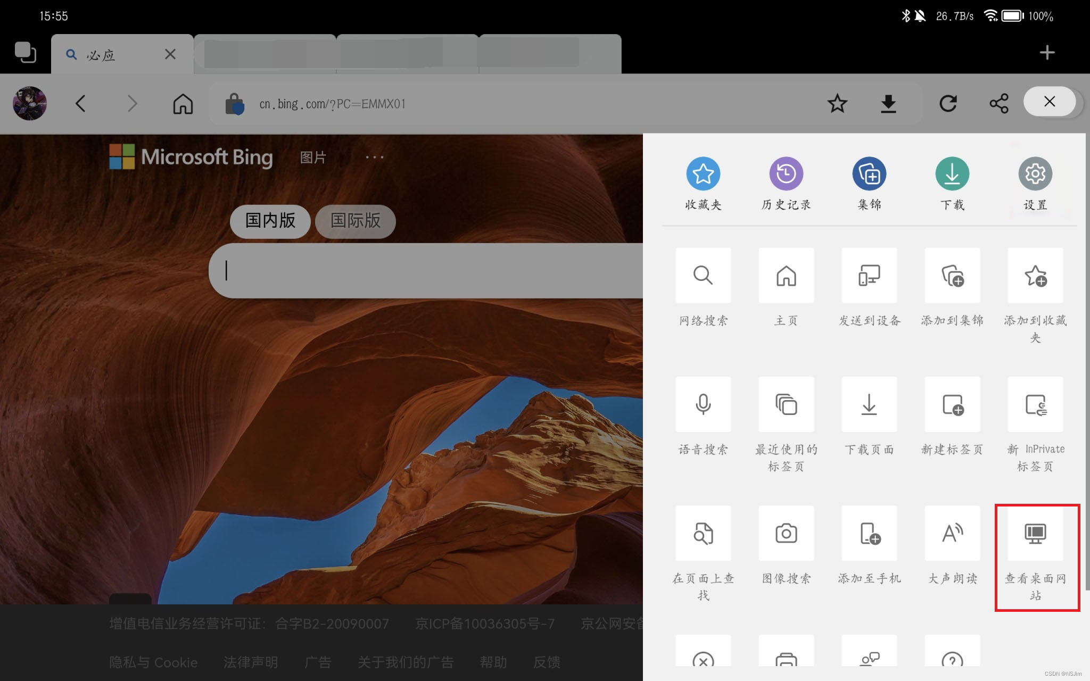The width and height of the screenshot is (1090, 681).
Task: Open the 收藏夹 favorites icon
Action: (703, 174)
